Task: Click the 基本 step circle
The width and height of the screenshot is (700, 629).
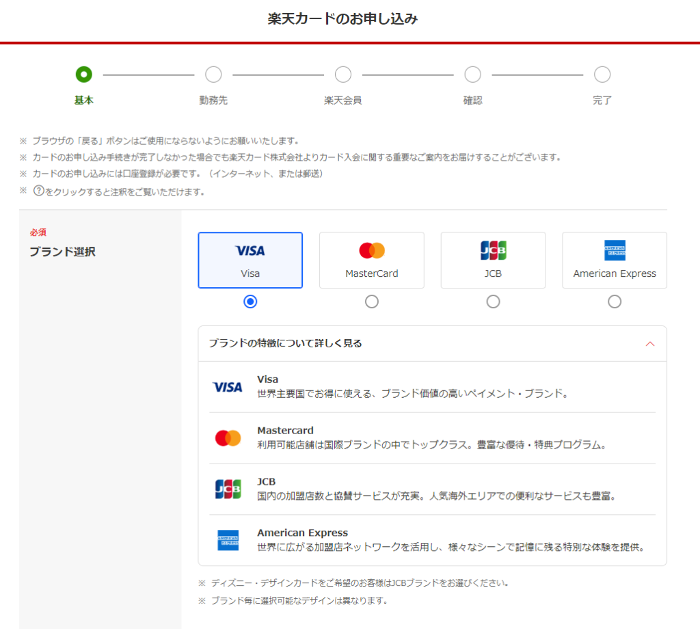Action: [84, 75]
